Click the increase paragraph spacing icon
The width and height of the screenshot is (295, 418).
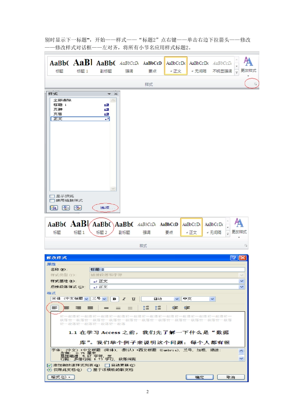point(146,308)
